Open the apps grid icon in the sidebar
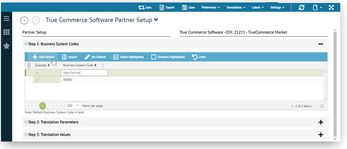 [x=6, y=32]
